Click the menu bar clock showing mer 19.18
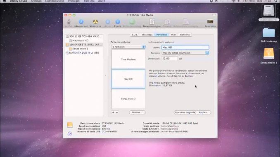Image resolution: width=280 pixels, height=157 pixels. pos(264,1)
